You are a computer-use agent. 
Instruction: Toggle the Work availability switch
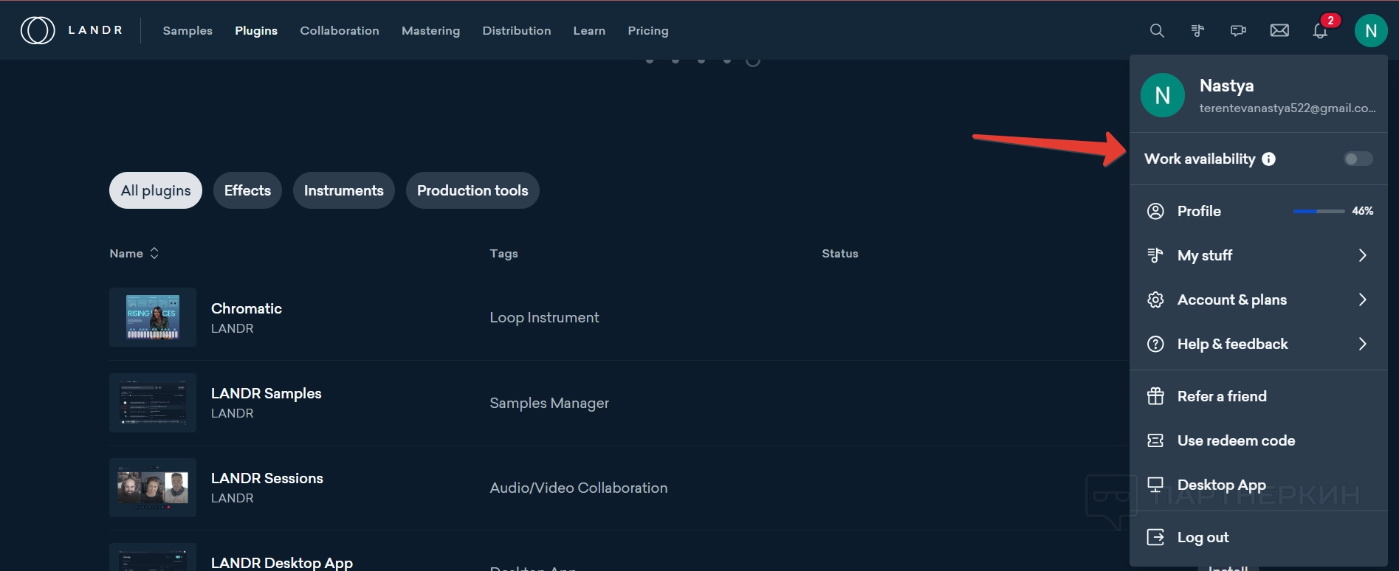[1358, 159]
